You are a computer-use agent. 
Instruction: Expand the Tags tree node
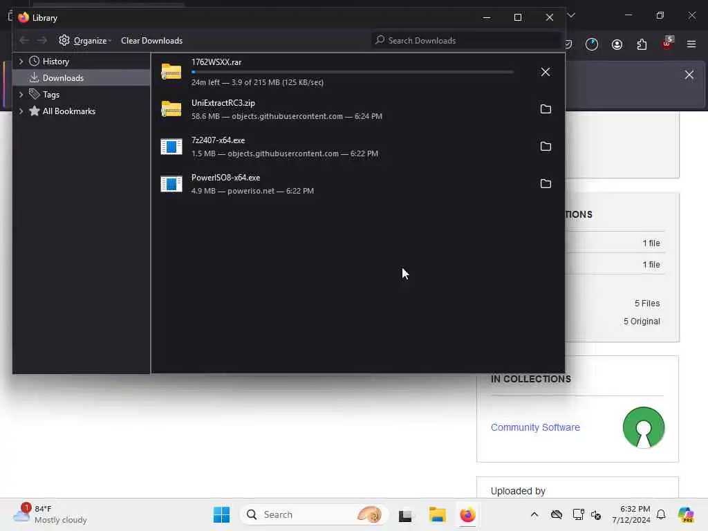point(21,94)
